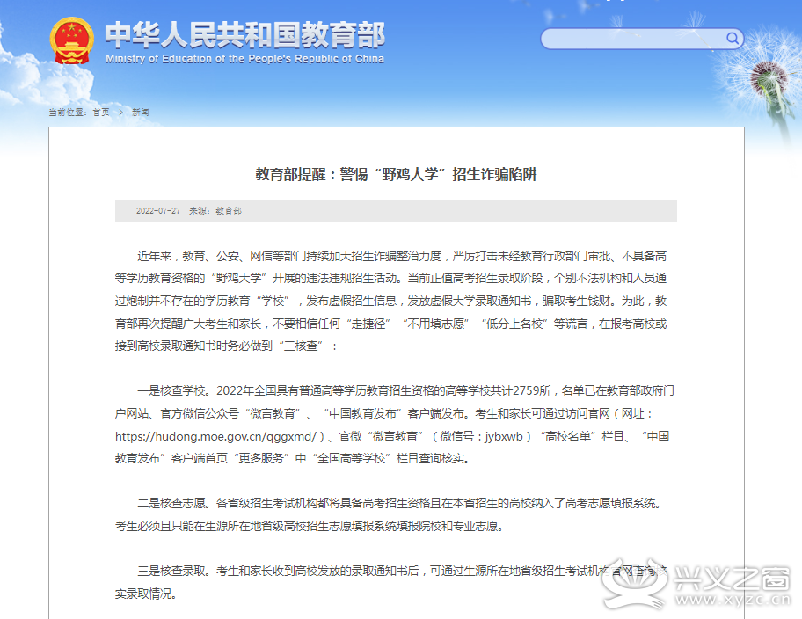Click the paragraph starting 一是核查学校
This screenshot has height=619, width=802.
[394, 425]
